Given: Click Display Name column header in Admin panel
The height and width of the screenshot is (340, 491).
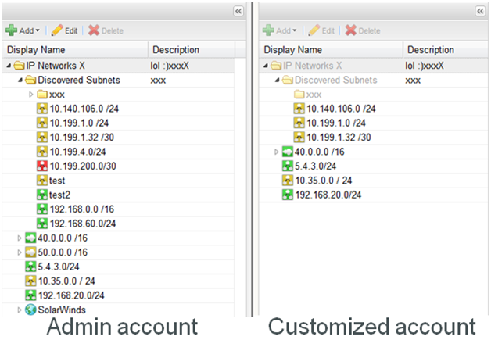Looking at the screenshot, I should pos(75,49).
